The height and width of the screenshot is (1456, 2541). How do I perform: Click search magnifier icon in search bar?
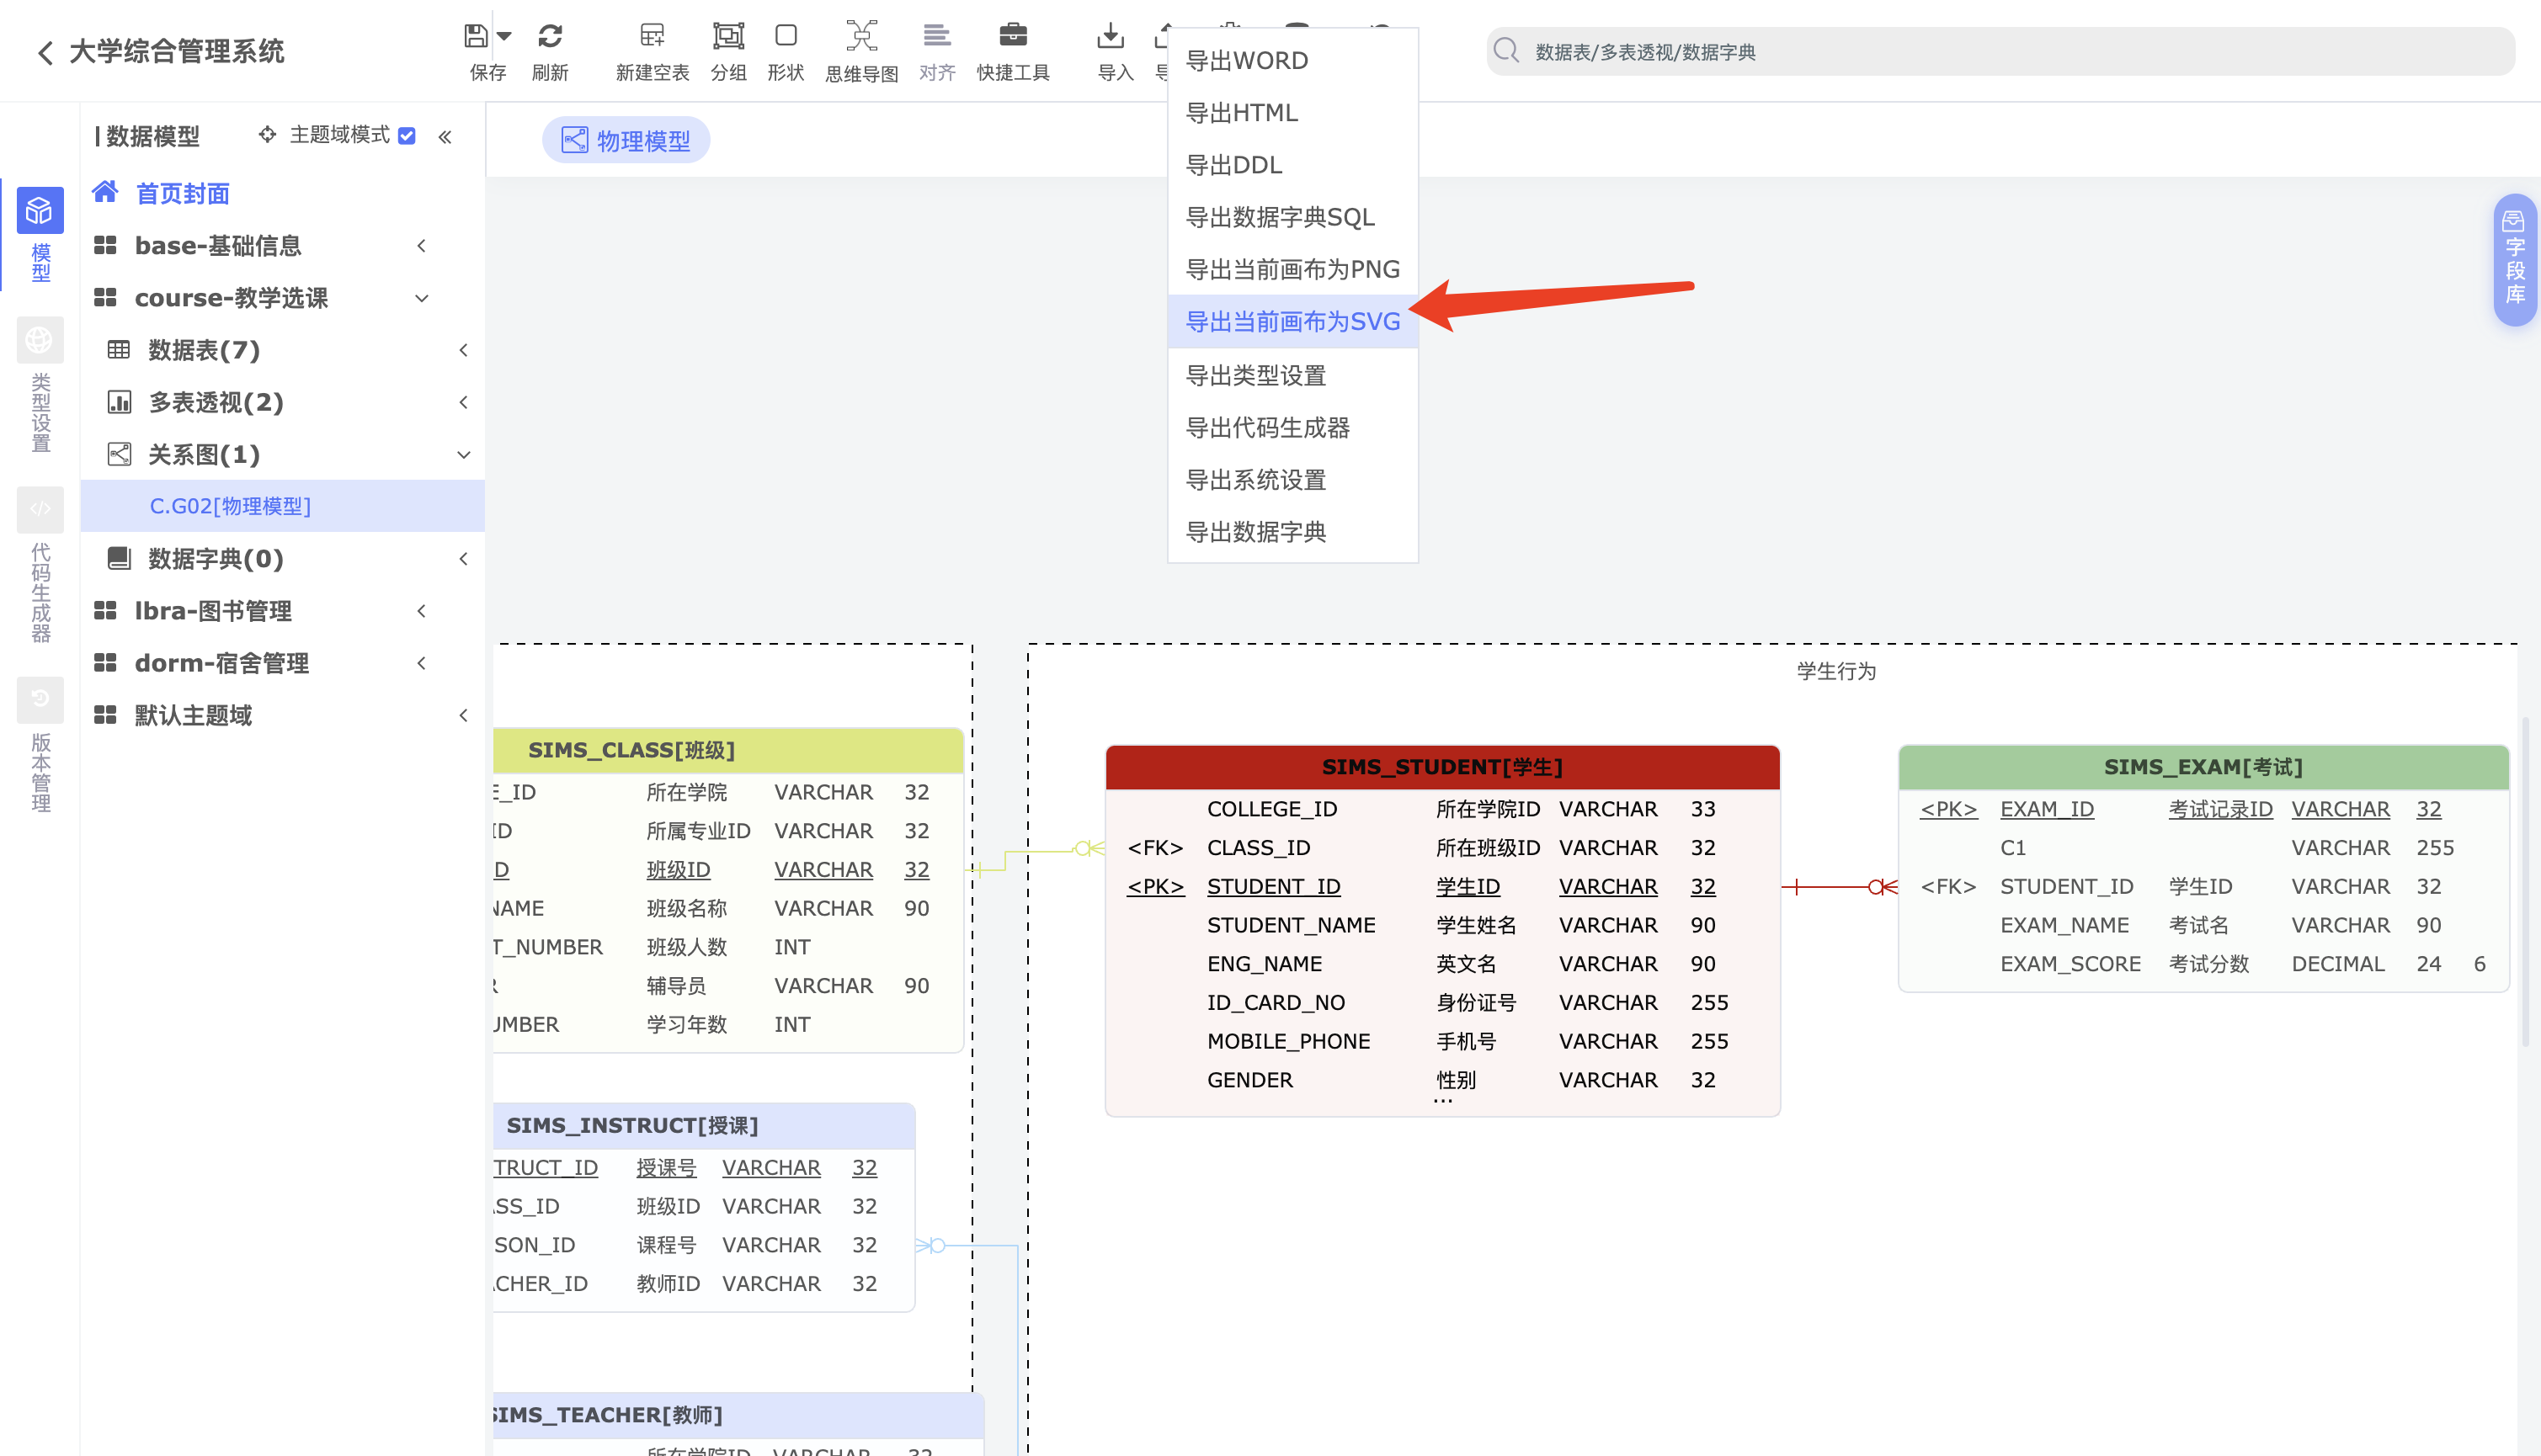coord(1505,51)
